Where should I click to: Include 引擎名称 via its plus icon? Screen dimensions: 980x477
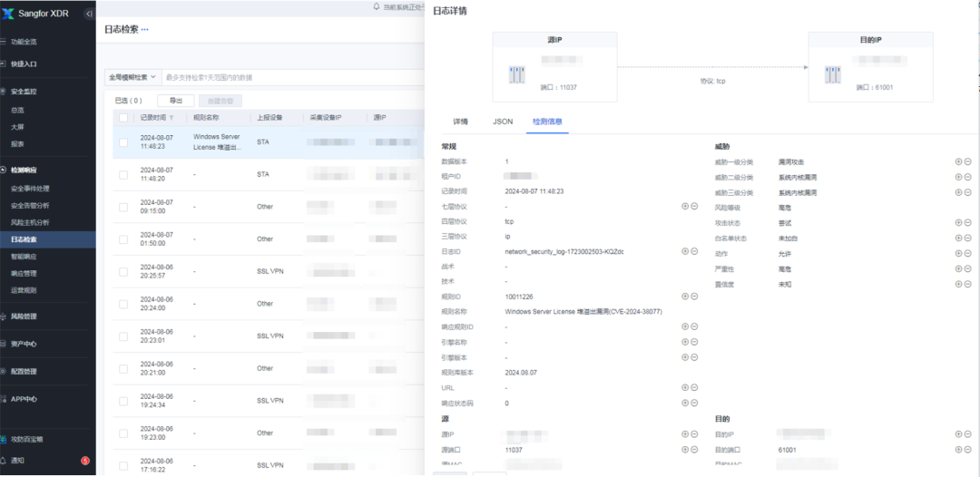pyautogui.click(x=685, y=342)
